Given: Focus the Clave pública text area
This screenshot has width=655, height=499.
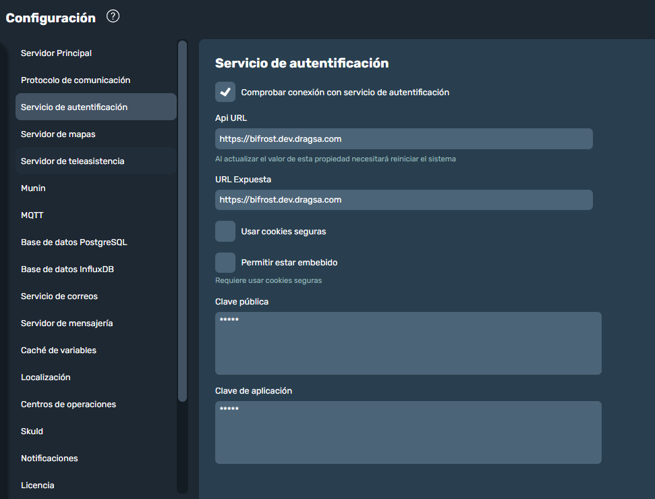Looking at the screenshot, I should 408,344.
